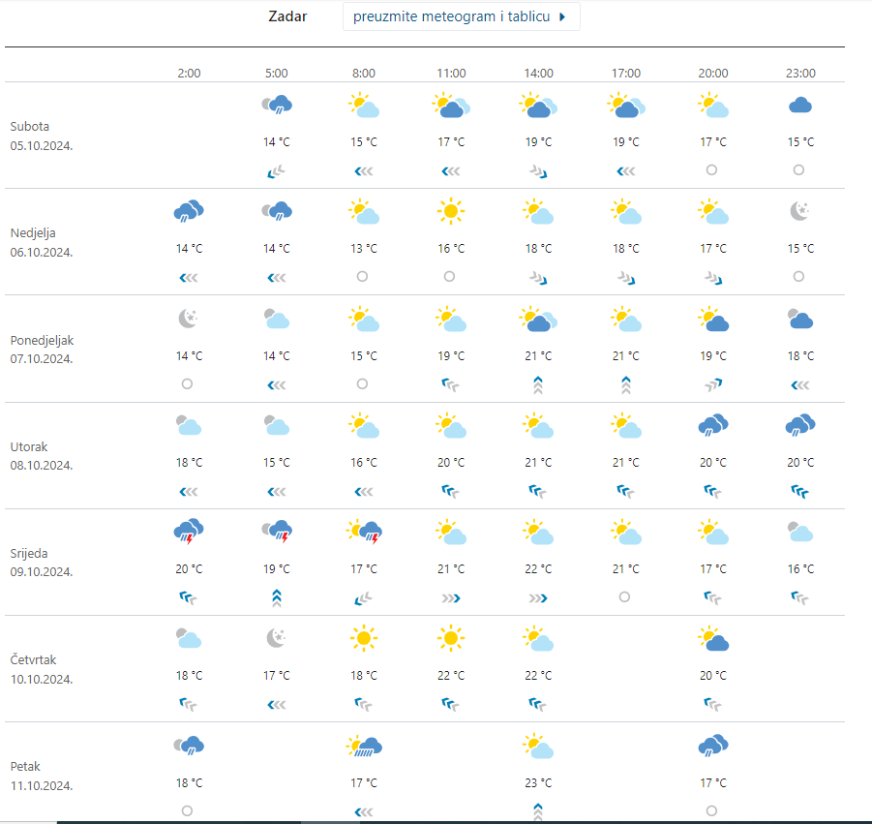Click partly sunny icon for Subota at 8:00
The image size is (872, 824).
tap(364, 106)
